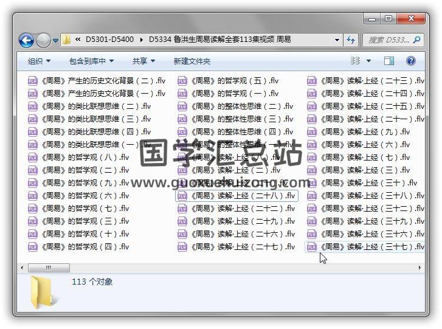Click the search magnifier icon
This screenshot has height=329, width=442.
(417, 40)
